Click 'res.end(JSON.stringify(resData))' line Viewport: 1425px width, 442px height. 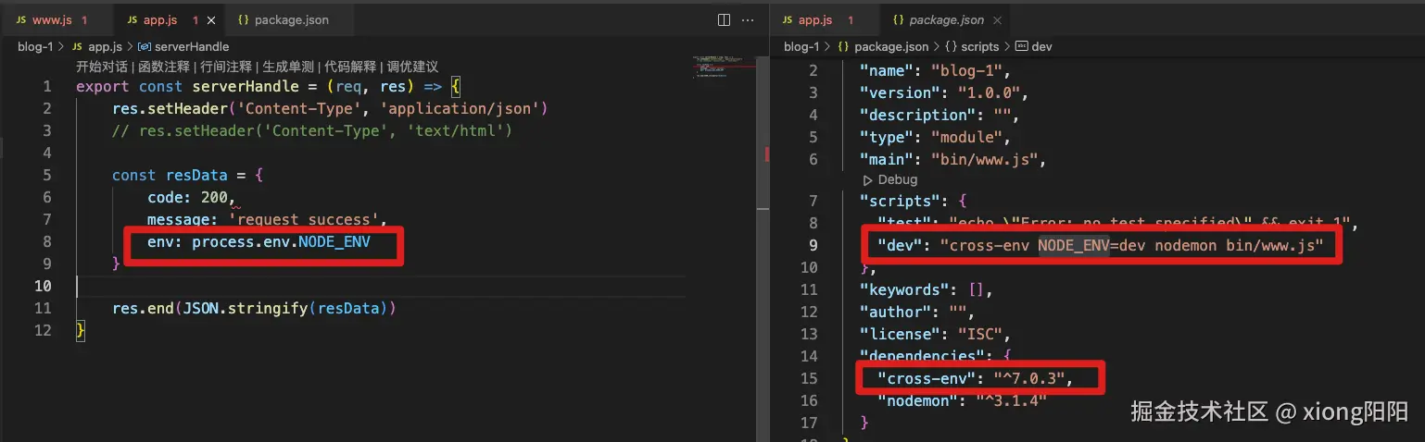tap(255, 308)
